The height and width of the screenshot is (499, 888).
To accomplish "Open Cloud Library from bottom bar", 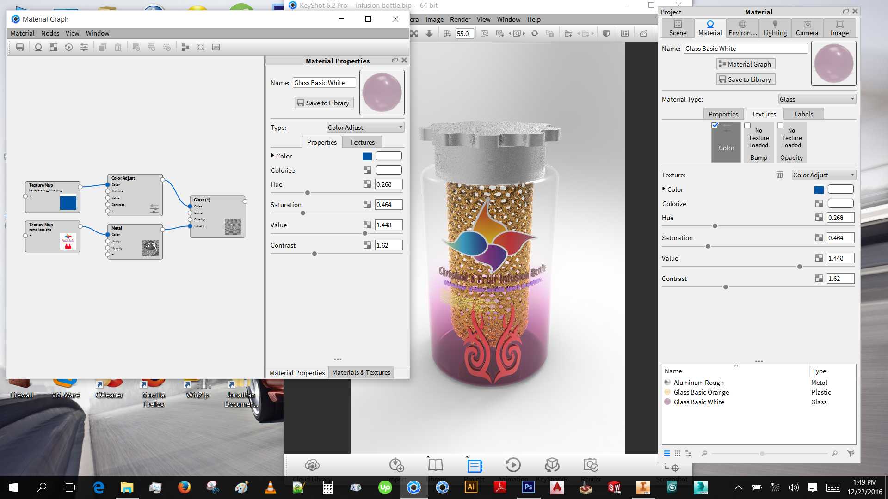I will (x=312, y=465).
